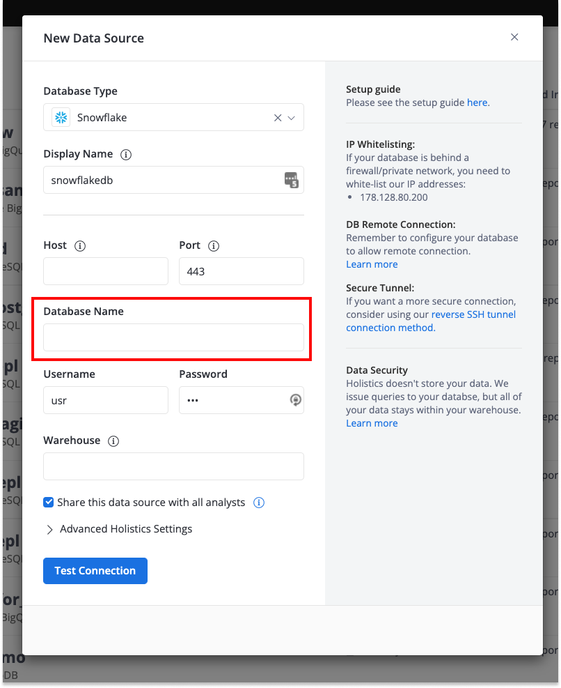Click the Host info icon

[80, 246]
